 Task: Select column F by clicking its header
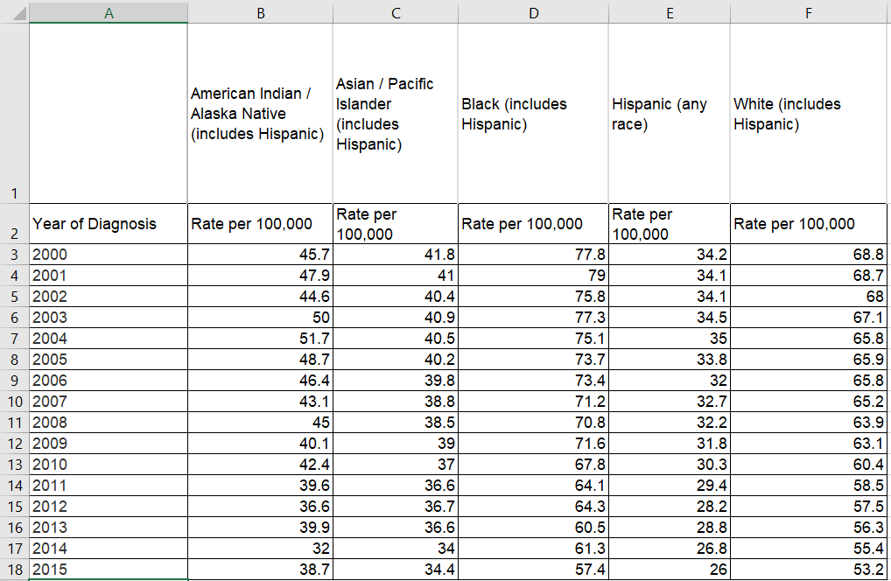click(x=808, y=12)
